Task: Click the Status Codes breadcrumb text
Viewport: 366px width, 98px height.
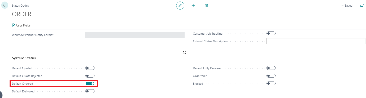Action: click(20, 6)
